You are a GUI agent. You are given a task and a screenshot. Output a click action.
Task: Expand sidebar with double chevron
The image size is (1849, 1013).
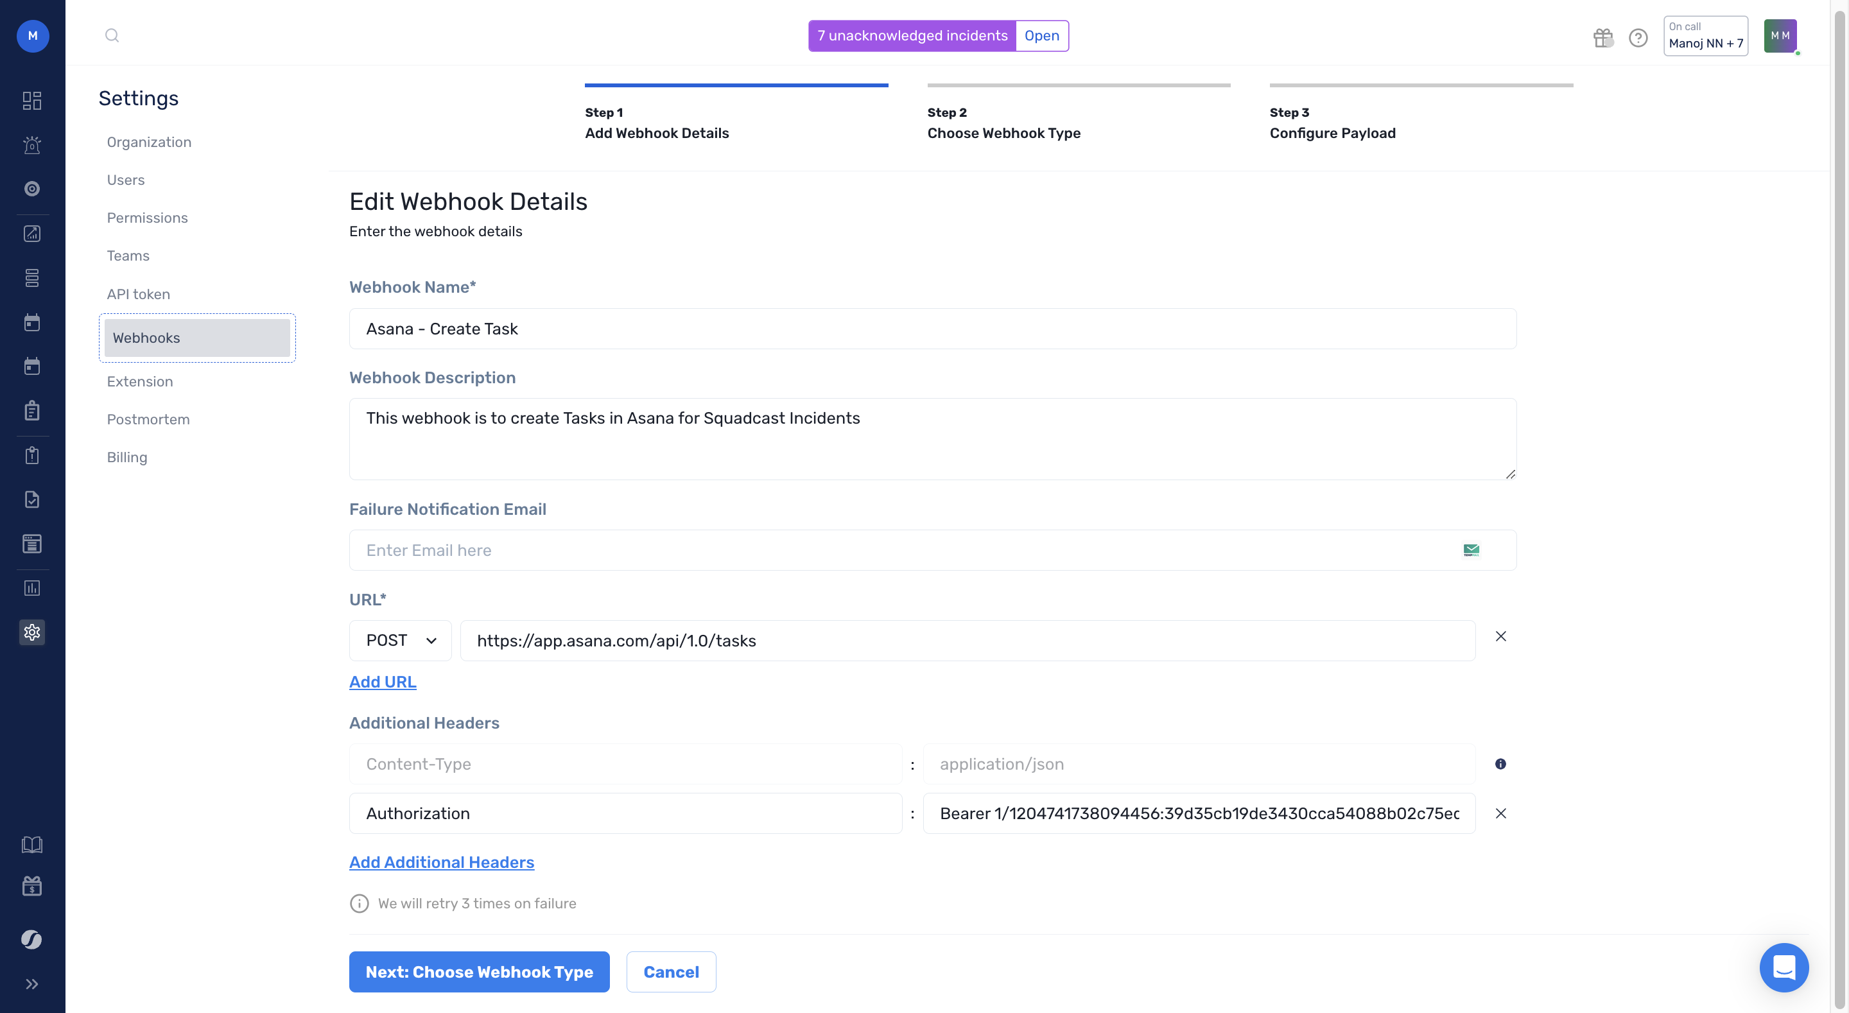(32, 983)
